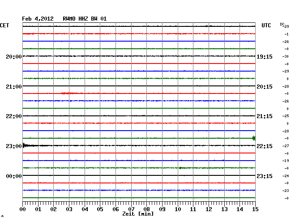The height and width of the screenshot is (221, 291).
Task: Click the "21:15" UTC time label
Action: [265, 116]
